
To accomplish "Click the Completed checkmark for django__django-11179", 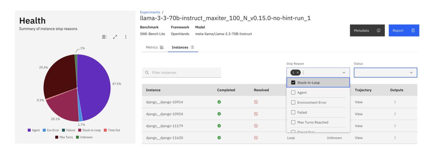I will point(219,126).
